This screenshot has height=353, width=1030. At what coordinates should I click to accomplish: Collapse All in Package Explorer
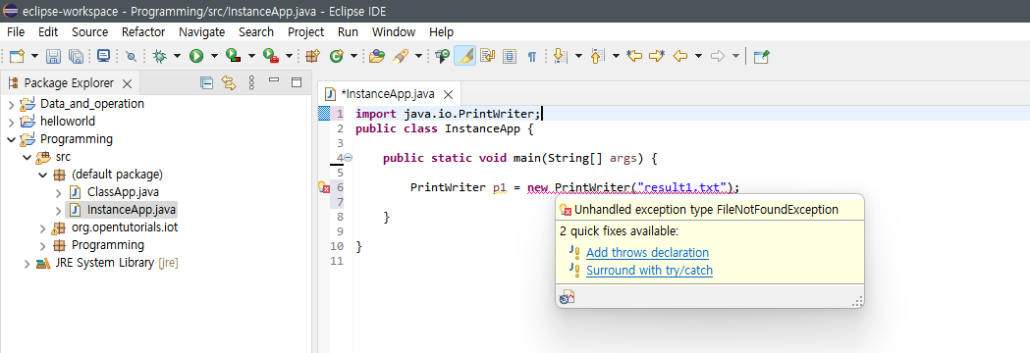[206, 82]
